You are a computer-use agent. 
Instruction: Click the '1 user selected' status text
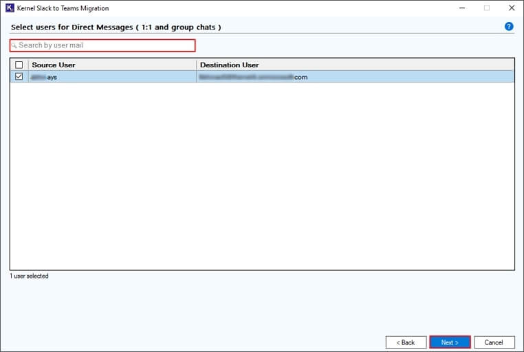29,276
